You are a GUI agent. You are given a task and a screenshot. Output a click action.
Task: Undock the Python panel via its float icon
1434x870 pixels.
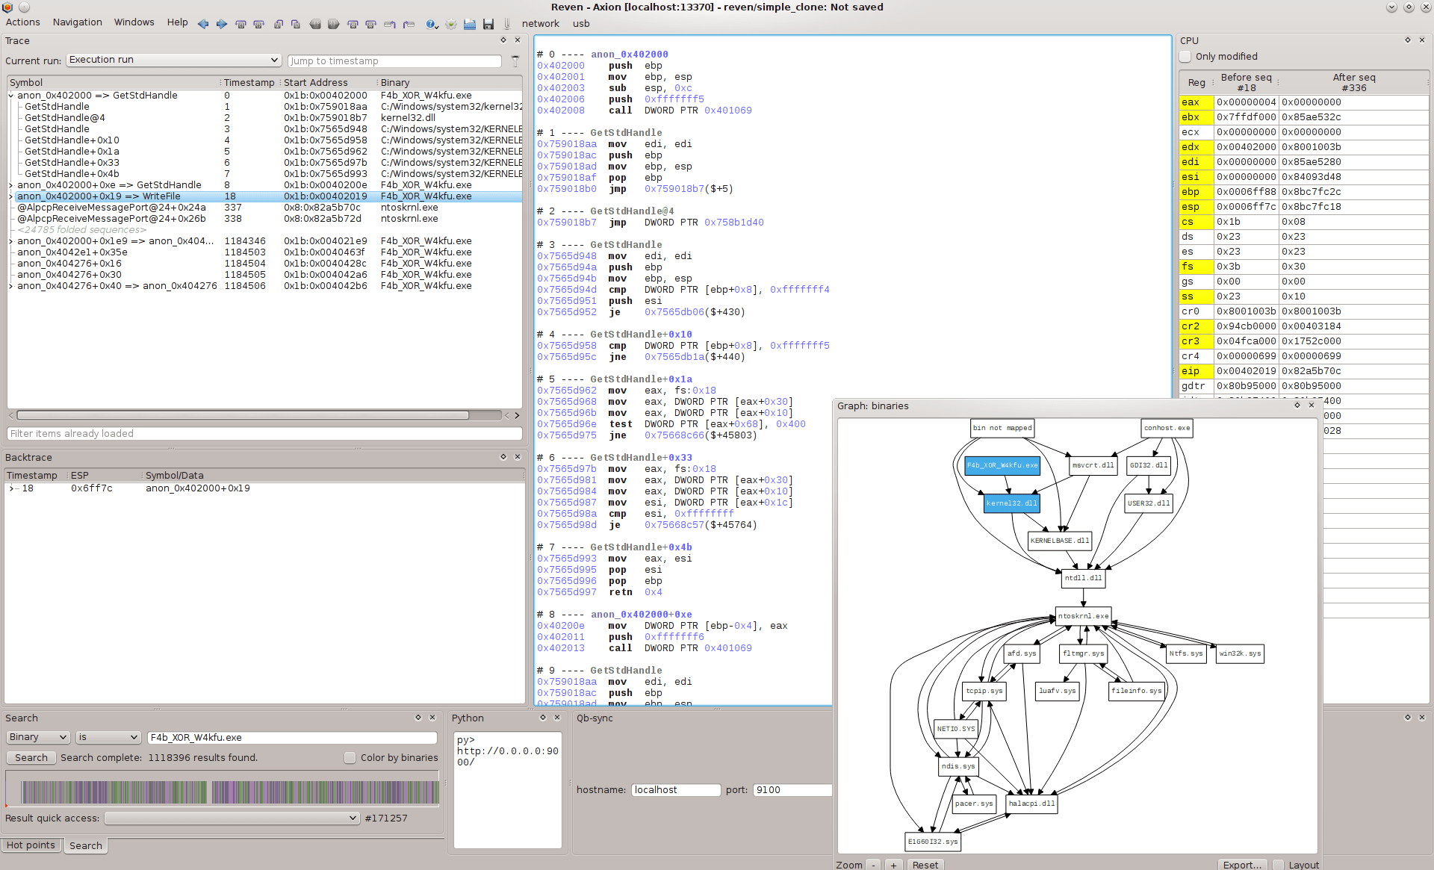(544, 718)
